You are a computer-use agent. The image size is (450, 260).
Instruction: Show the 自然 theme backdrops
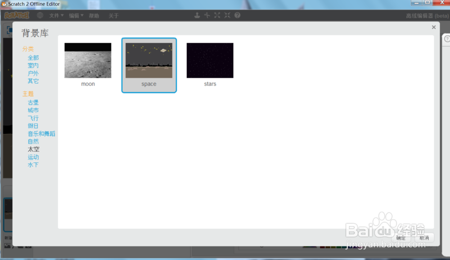click(x=33, y=141)
